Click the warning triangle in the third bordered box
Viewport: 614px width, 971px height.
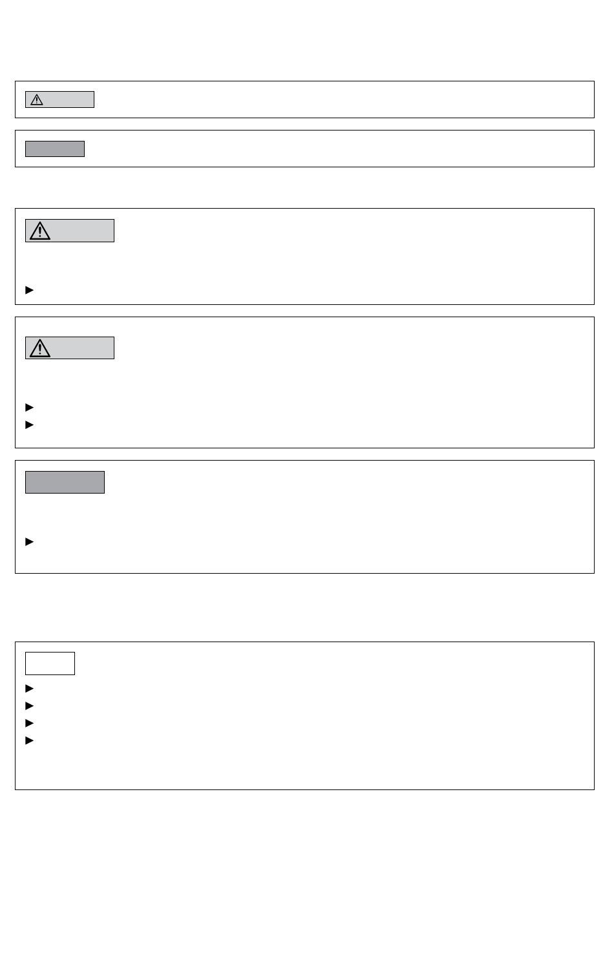point(40,231)
